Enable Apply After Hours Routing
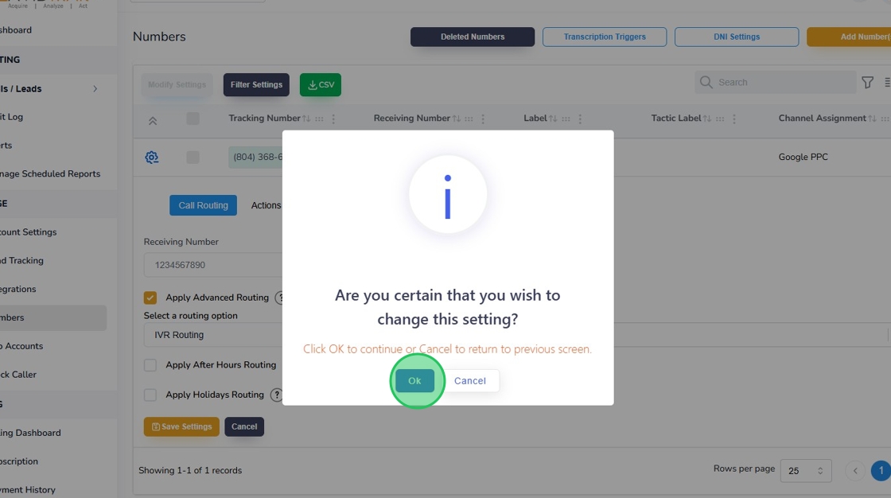 pyautogui.click(x=150, y=365)
